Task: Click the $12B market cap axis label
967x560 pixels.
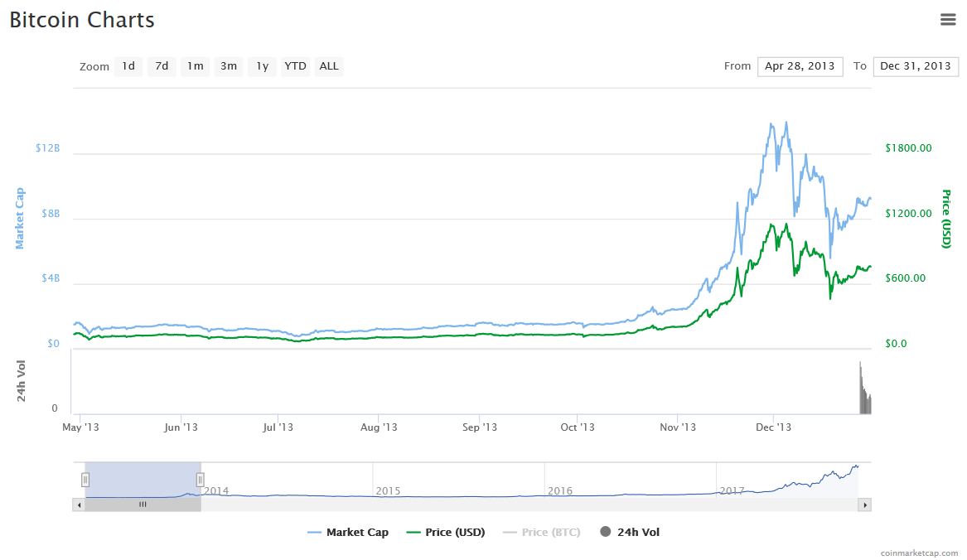Action: coord(47,148)
